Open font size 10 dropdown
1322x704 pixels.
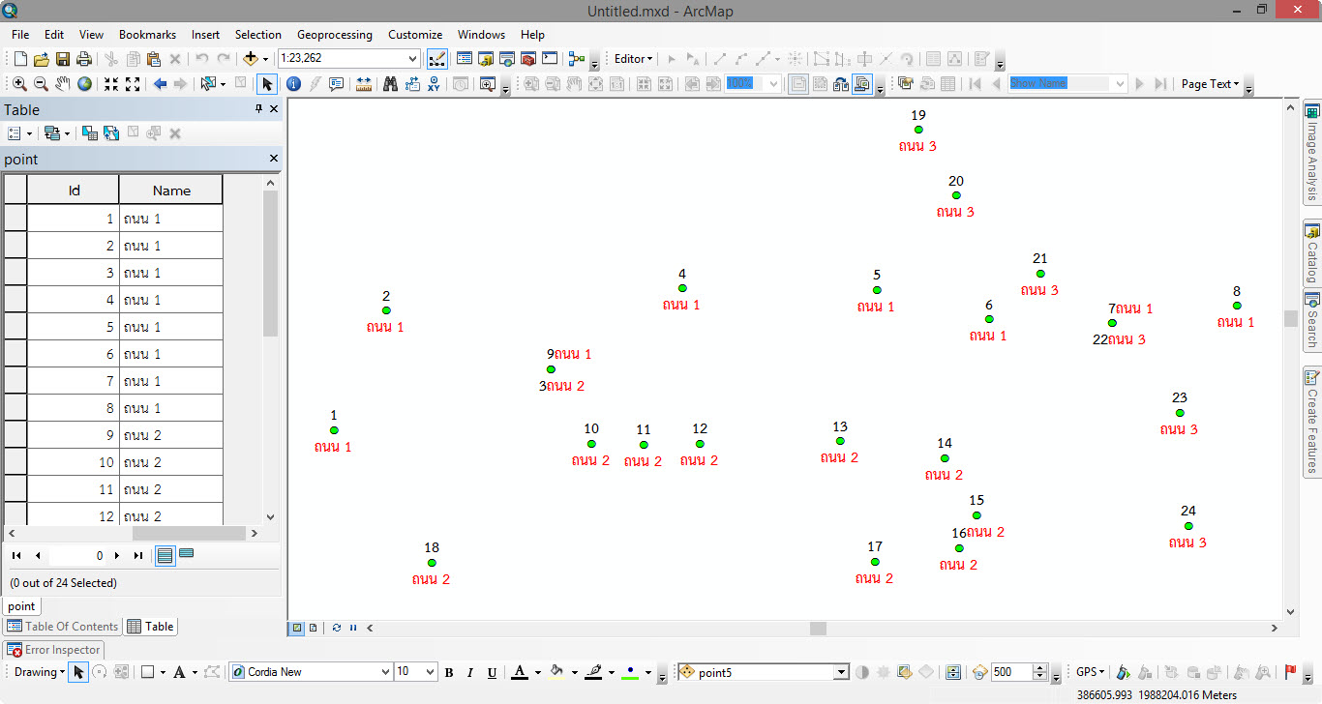tap(431, 672)
